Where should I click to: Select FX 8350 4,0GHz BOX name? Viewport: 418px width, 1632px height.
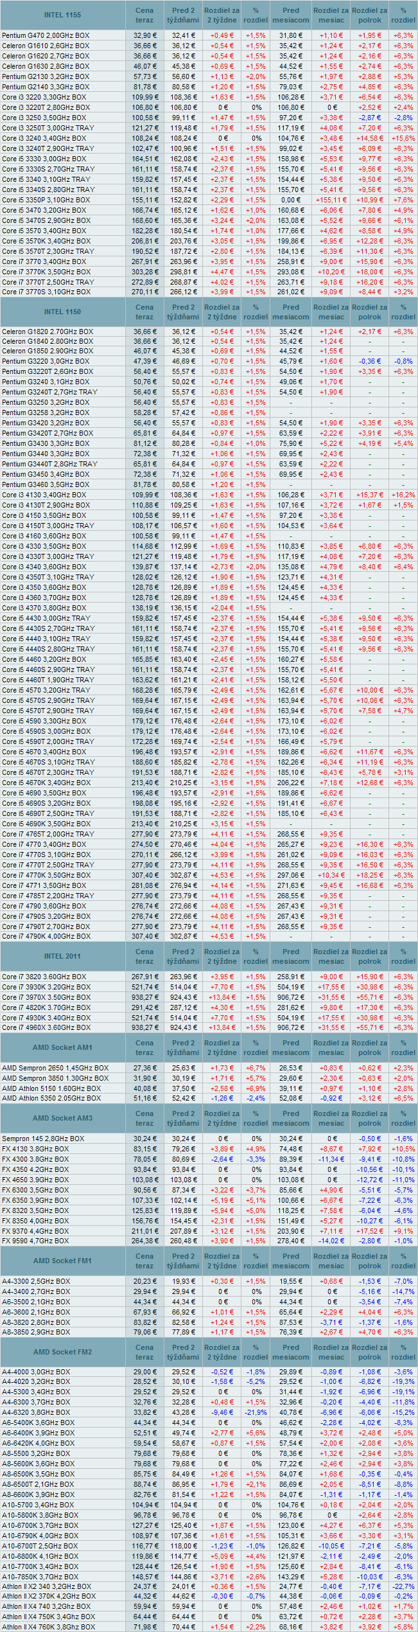[35, 1221]
